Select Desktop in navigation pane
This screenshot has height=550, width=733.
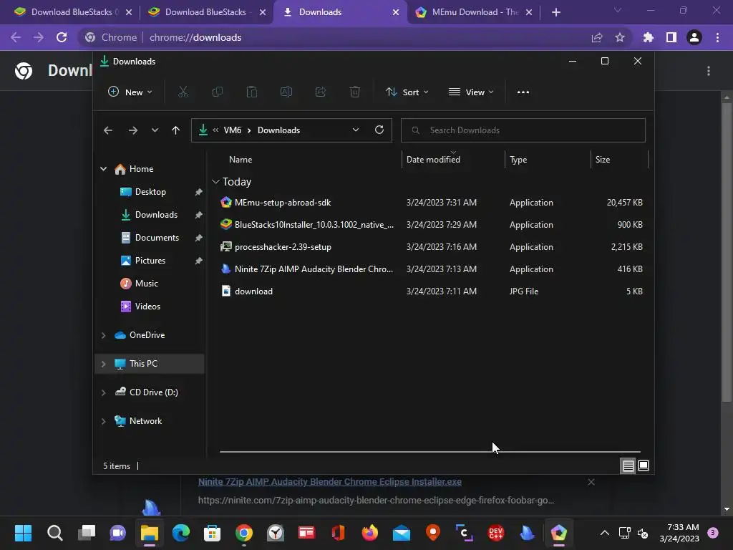(x=152, y=192)
